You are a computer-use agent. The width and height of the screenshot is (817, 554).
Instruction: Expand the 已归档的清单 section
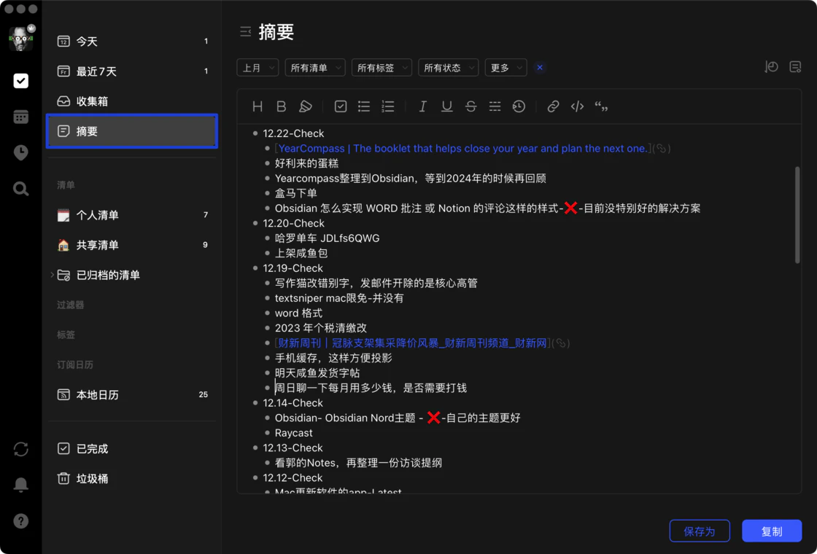coord(52,275)
